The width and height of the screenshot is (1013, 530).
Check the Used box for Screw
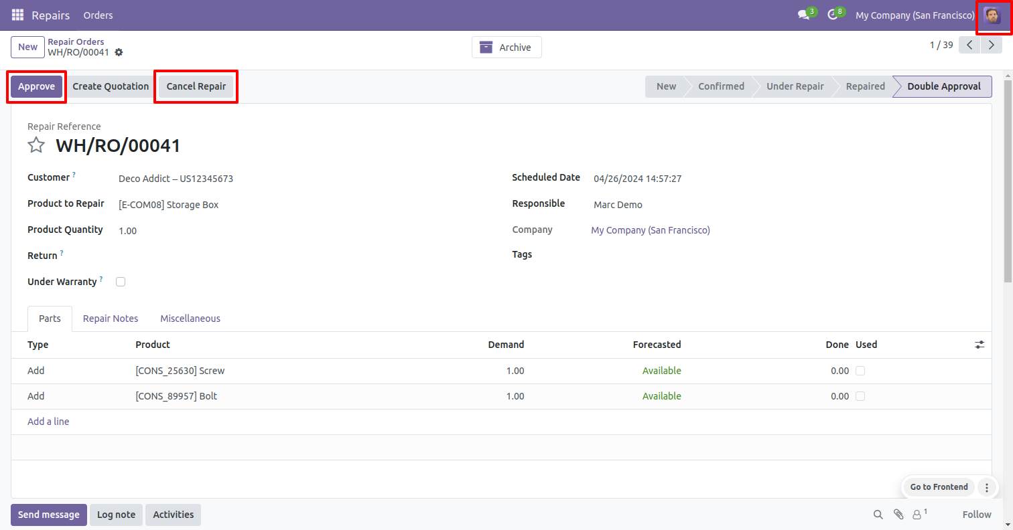(x=860, y=371)
